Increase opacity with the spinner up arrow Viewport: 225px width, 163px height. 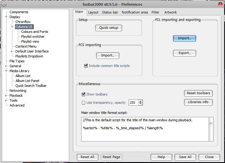click(x=140, y=101)
